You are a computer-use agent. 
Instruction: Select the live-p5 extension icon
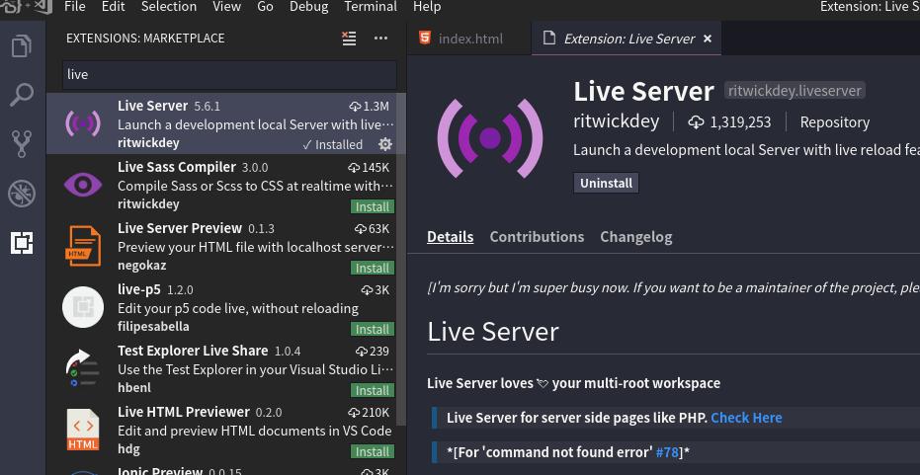coord(83,307)
